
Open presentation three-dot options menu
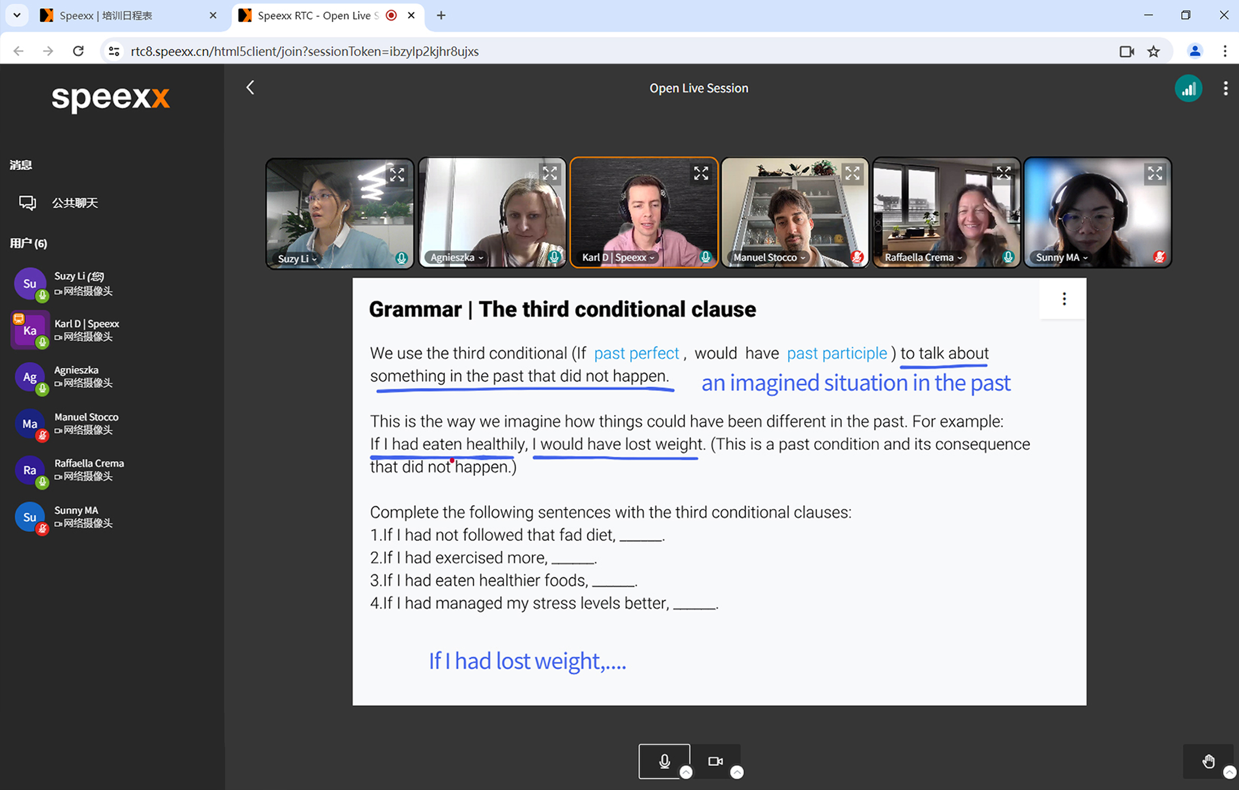[x=1064, y=299]
